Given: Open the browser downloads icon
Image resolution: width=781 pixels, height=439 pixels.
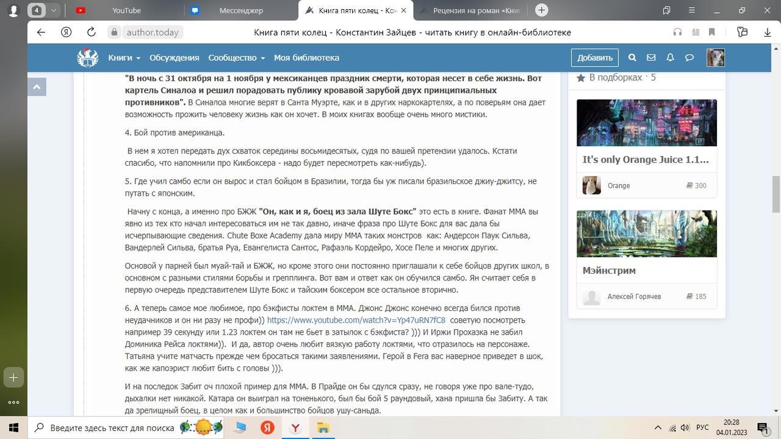Looking at the screenshot, I should pyautogui.click(x=768, y=32).
